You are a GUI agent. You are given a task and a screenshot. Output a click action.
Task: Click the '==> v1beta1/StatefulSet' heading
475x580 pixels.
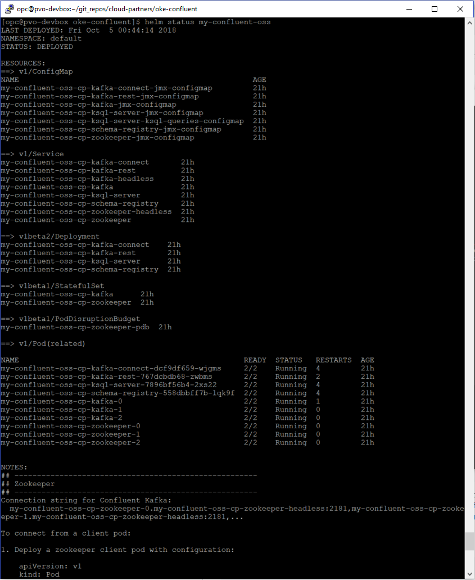52,286
